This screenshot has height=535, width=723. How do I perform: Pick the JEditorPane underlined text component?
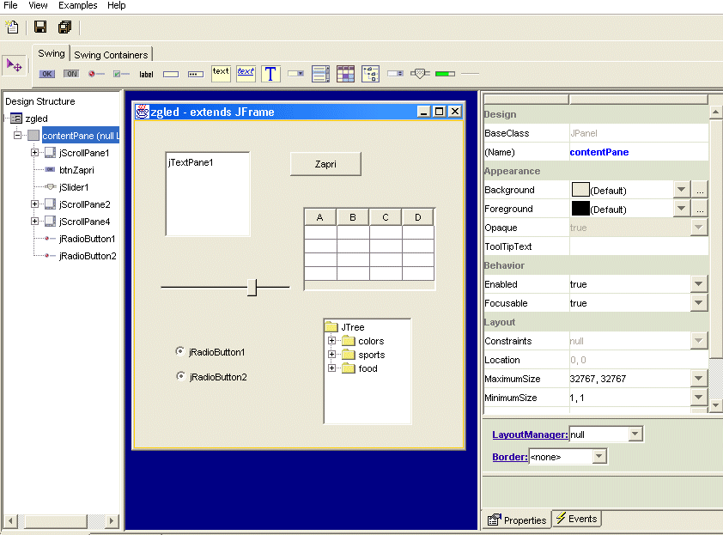coord(246,74)
